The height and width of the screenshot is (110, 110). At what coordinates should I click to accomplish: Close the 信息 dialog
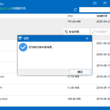coord(87,38)
